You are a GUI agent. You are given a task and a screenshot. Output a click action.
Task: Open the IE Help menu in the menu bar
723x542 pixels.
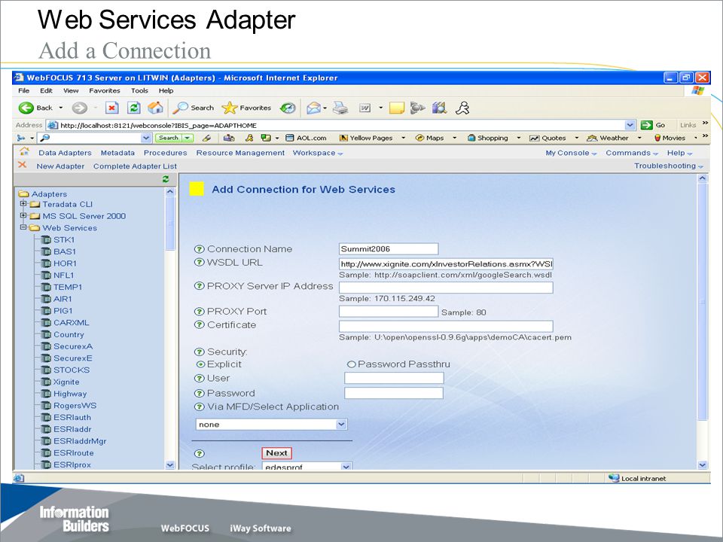point(166,91)
